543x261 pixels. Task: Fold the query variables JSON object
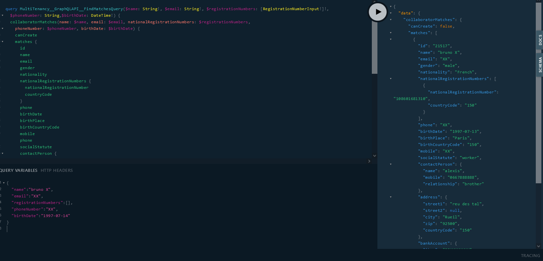coord(4,183)
